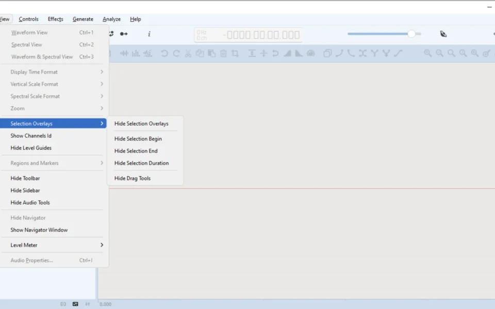Click the crossing-curves crossfade icon

pyautogui.click(x=362, y=53)
